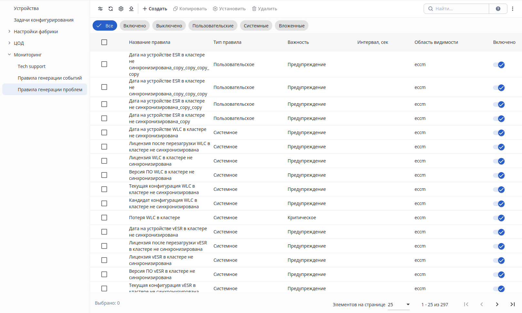Viewport: 522px width, 313px height.
Task: Toggle off the first ESR copy rule switch
Action: [499, 65]
